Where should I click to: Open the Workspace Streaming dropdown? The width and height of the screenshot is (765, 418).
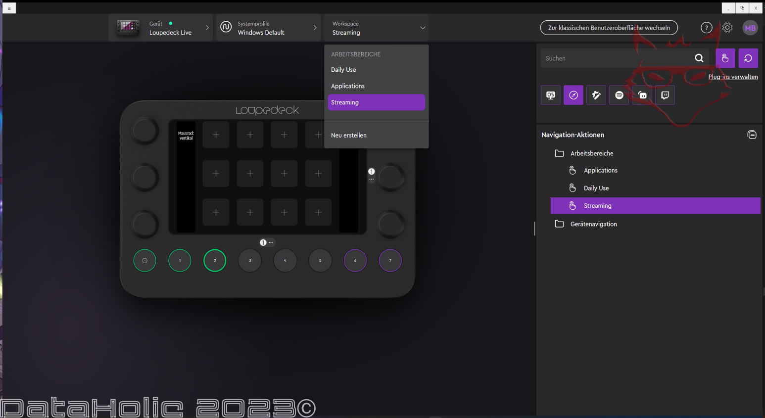(377, 28)
